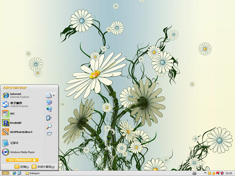Click the taskbar clock 18:28
The image size is (235, 176).
[x=229, y=173]
